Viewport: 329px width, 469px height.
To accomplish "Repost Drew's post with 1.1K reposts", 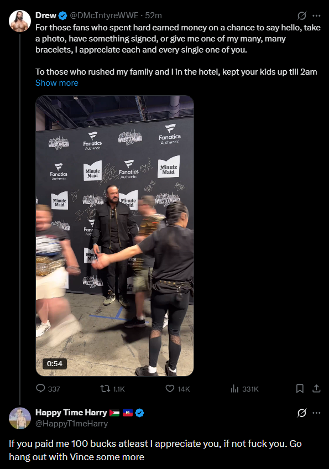I will (112, 389).
